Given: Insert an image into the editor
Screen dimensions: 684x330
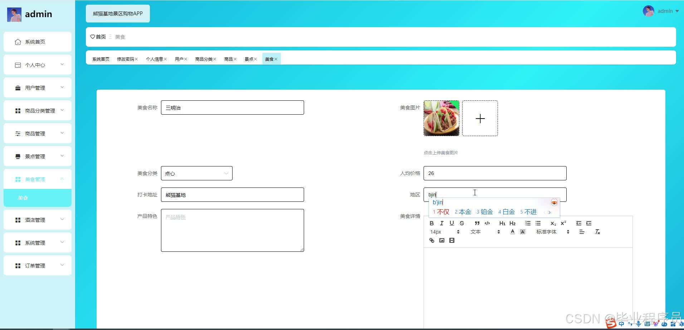Looking at the screenshot, I should point(441,240).
